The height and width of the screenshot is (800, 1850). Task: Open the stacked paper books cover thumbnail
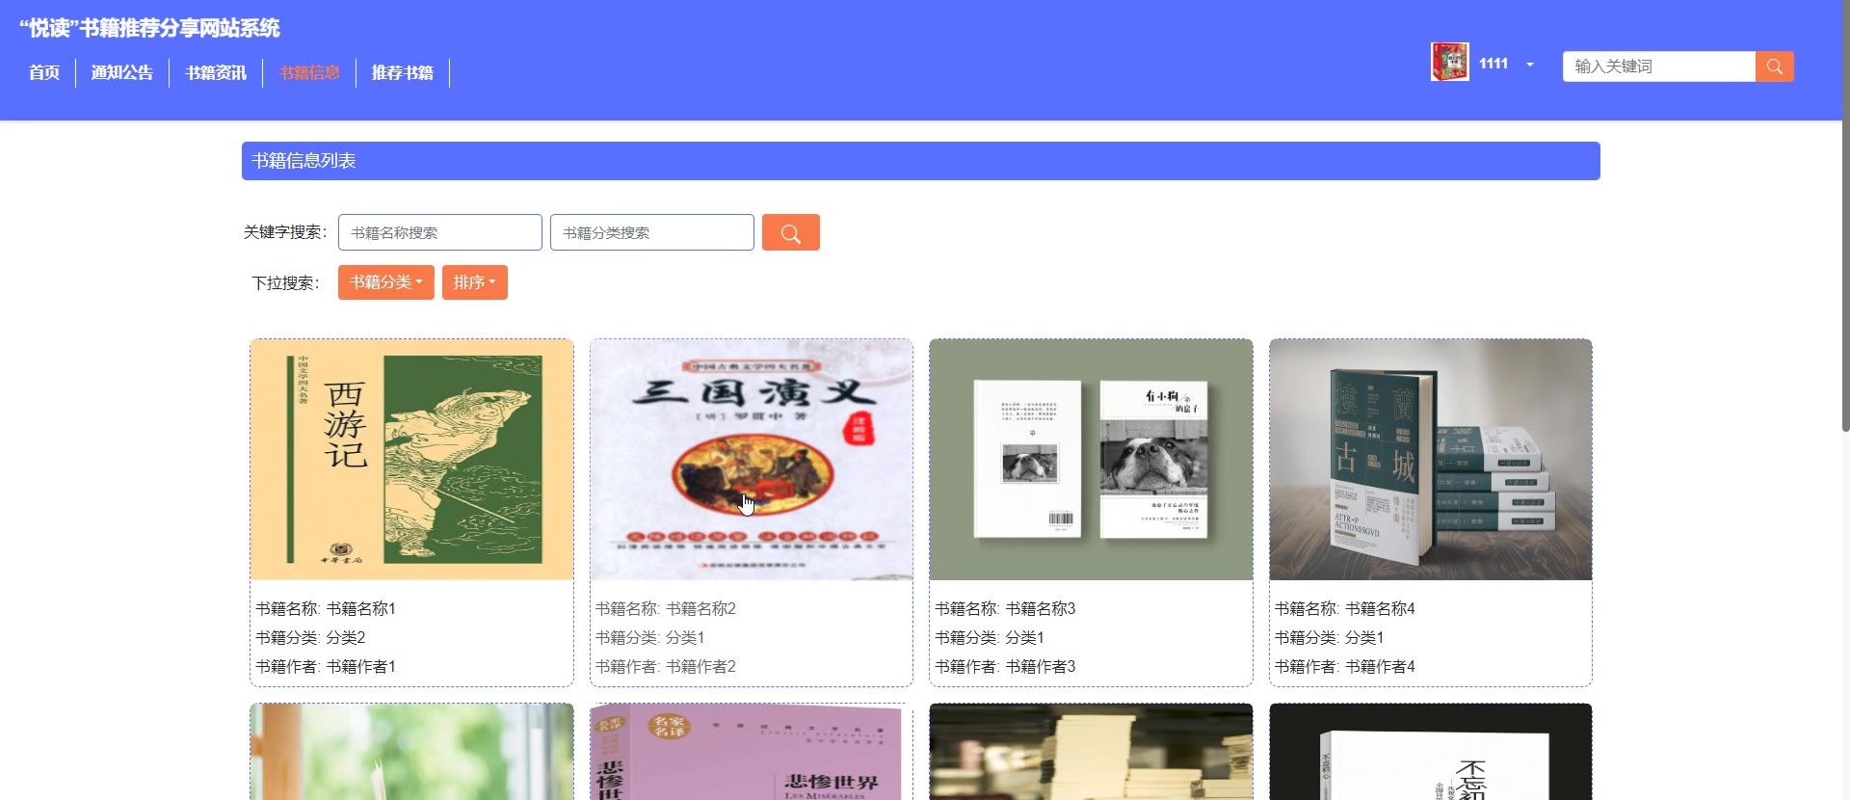1091,752
